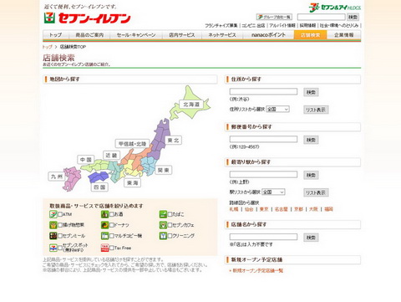Check the クリーニング checkbox
Viewport: 401px width, 302px height.
coord(170,236)
